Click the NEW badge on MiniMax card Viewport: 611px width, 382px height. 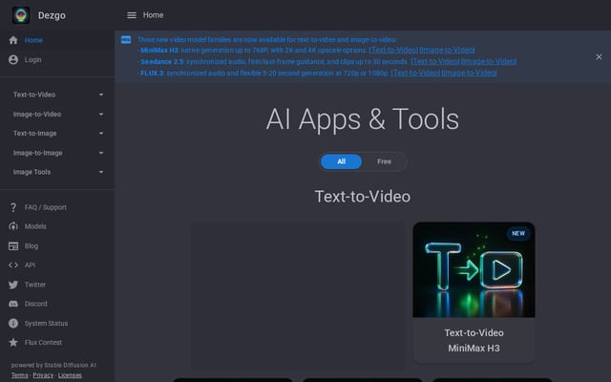518,233
